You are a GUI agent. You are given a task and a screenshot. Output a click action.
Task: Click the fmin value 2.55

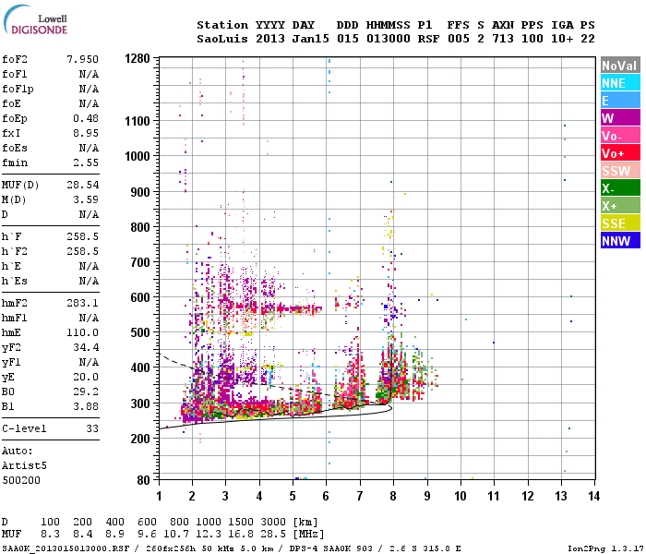[86, 163]
